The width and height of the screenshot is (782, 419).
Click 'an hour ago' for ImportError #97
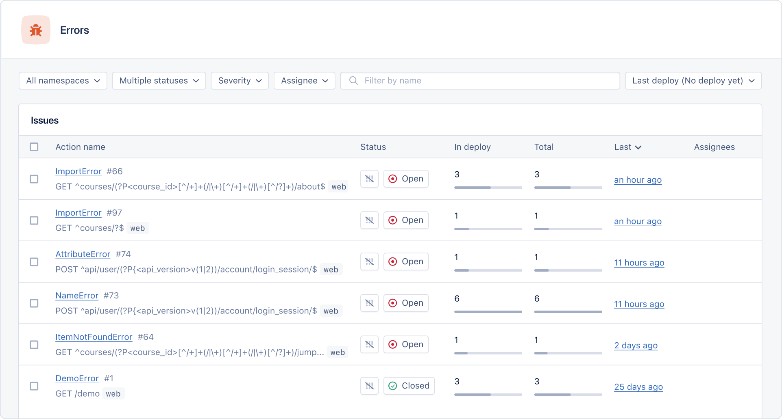[638, 221]
